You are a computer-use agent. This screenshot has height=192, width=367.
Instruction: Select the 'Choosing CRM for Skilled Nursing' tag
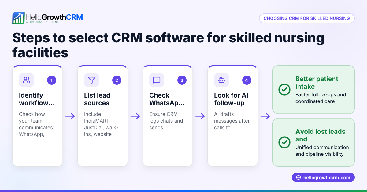tap(307, 18)
